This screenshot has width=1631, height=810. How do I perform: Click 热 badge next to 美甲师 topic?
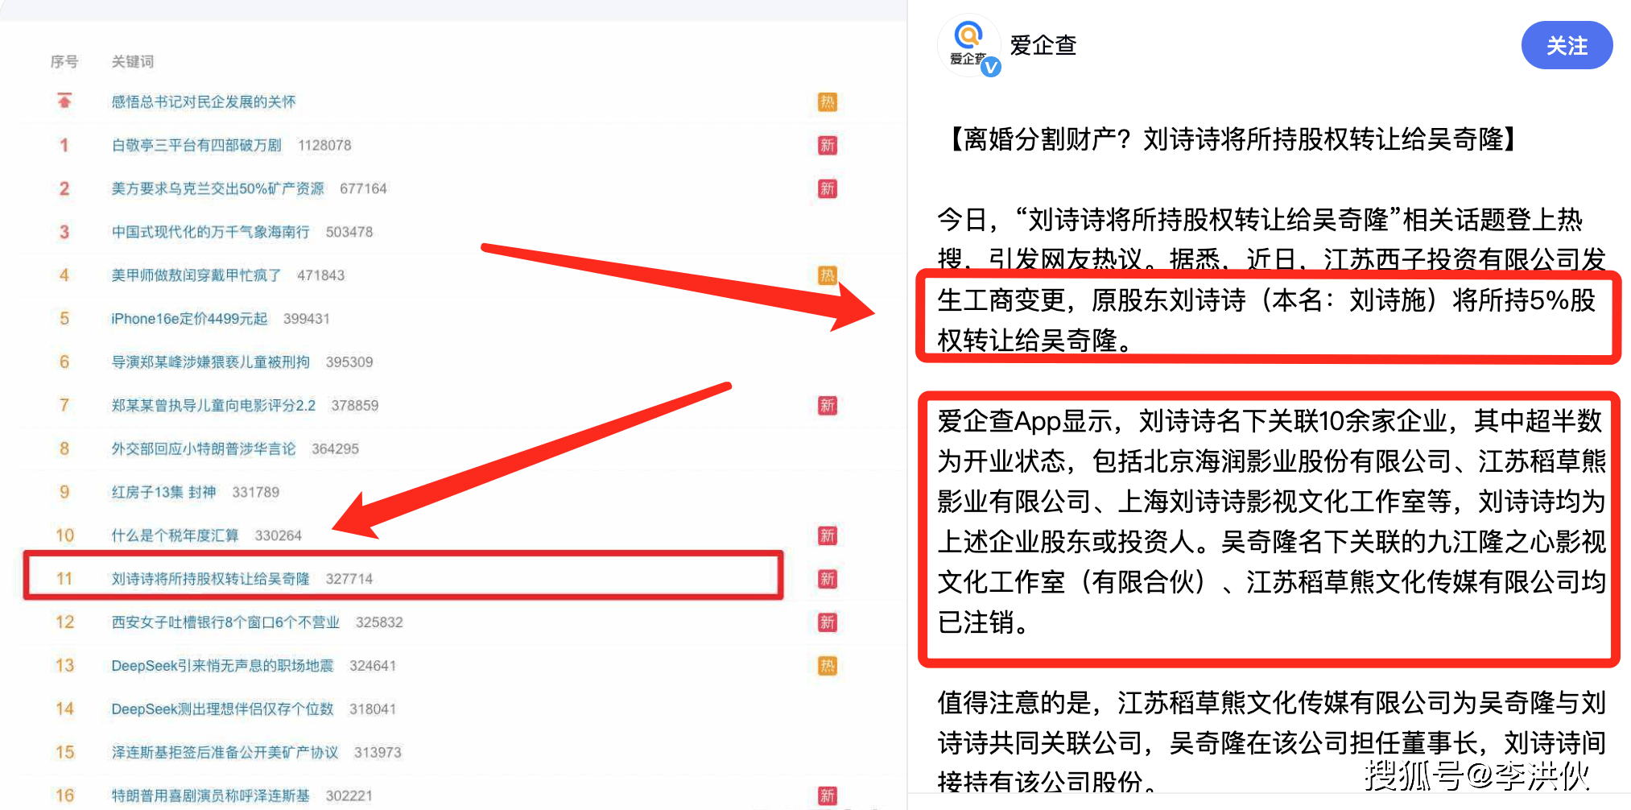point(828,275)
